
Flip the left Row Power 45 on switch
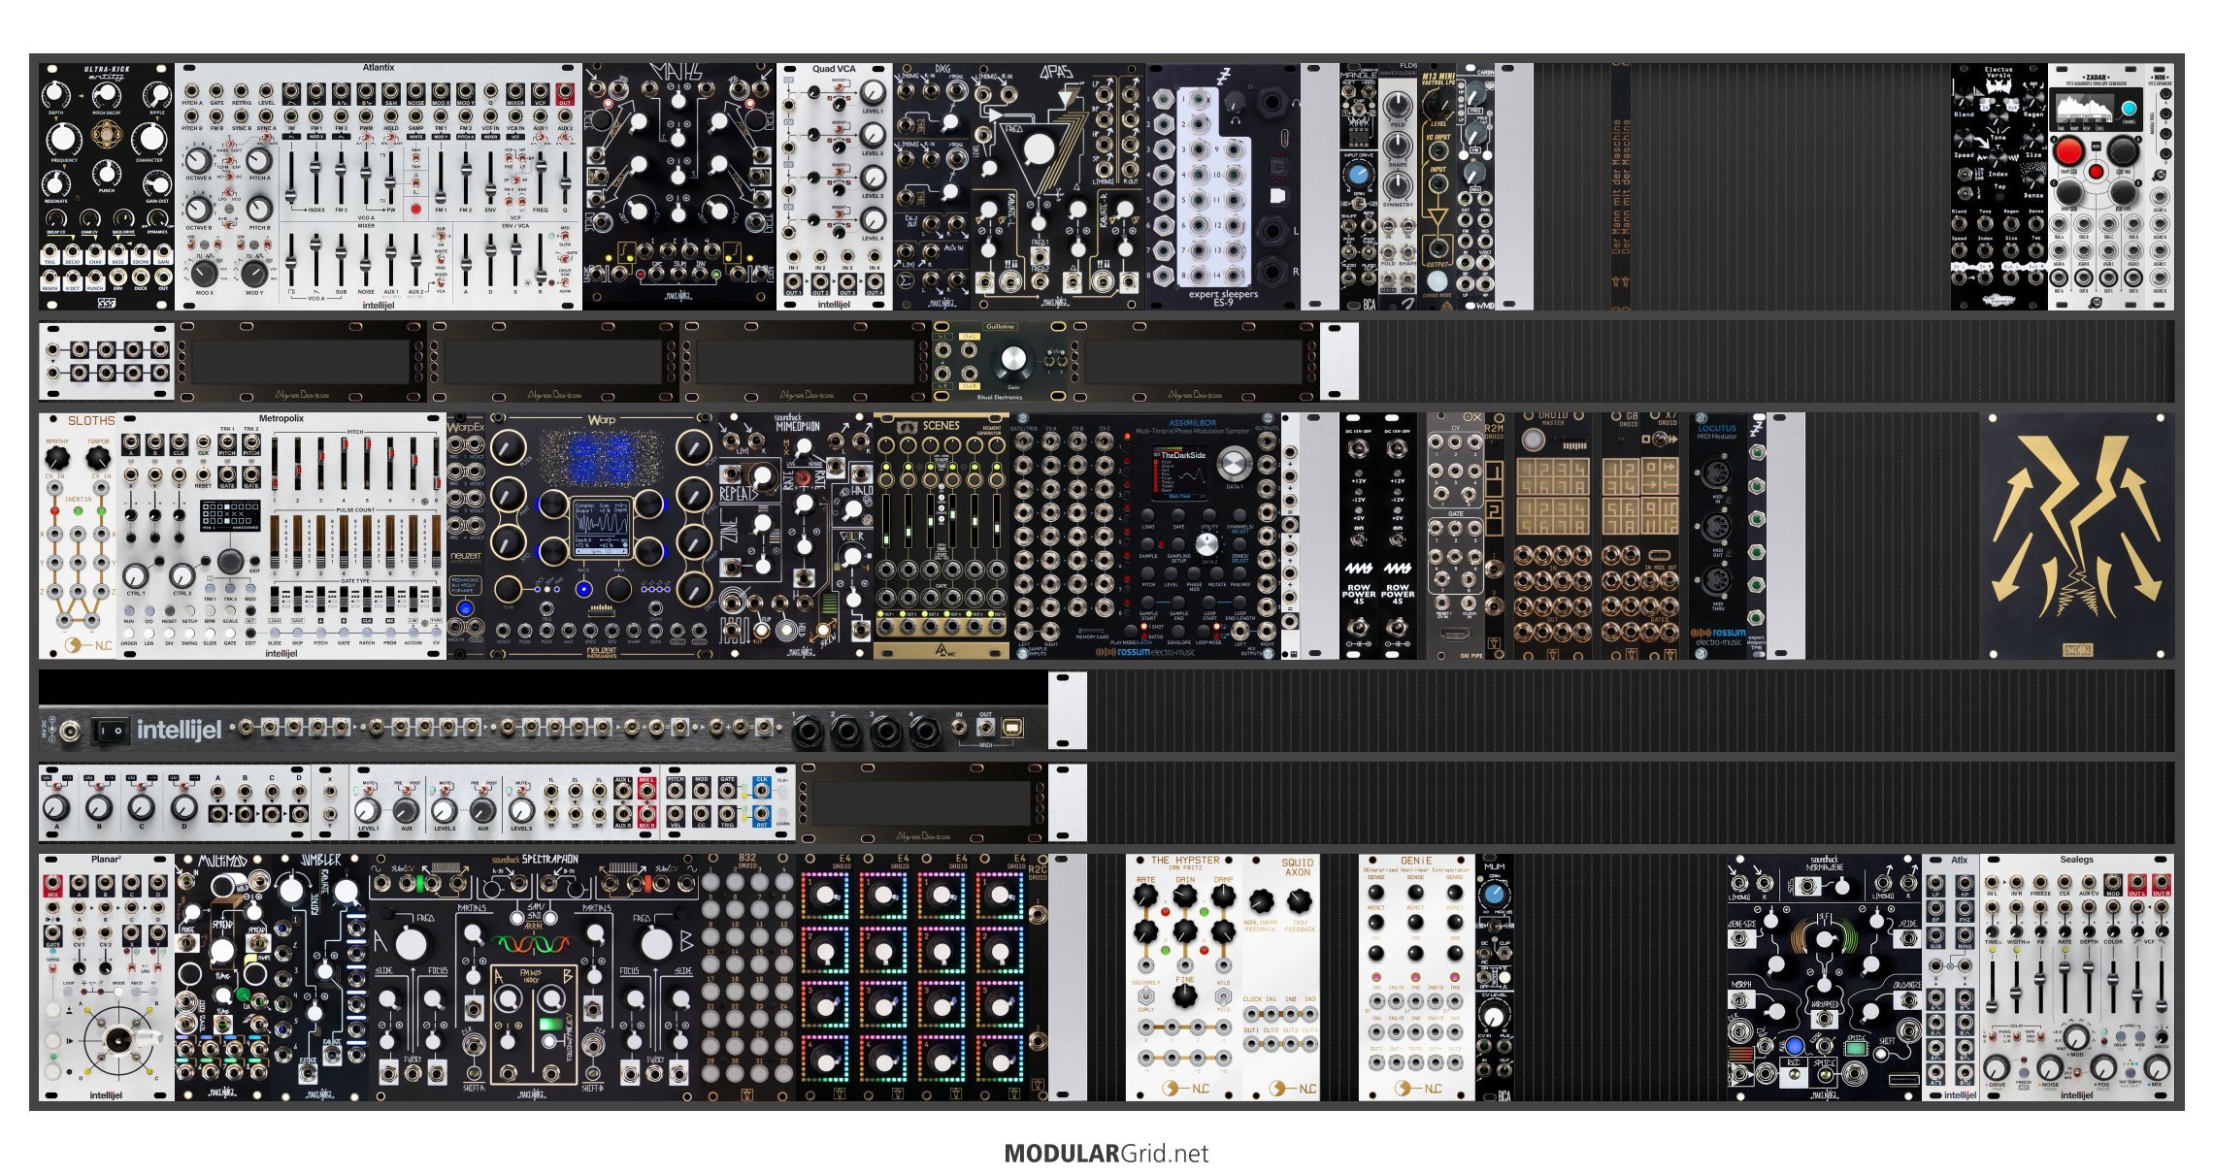tap(1358, 541)
